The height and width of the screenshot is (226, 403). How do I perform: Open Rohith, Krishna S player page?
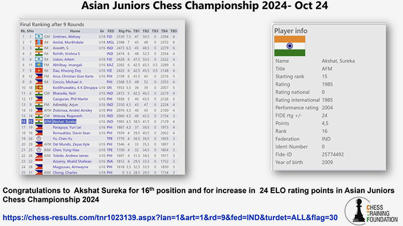point(66,53)
